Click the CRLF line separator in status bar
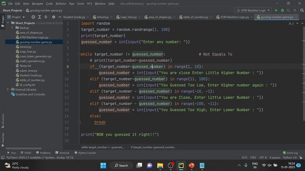This screenshot has height=171, width=305. coord(253,157)
